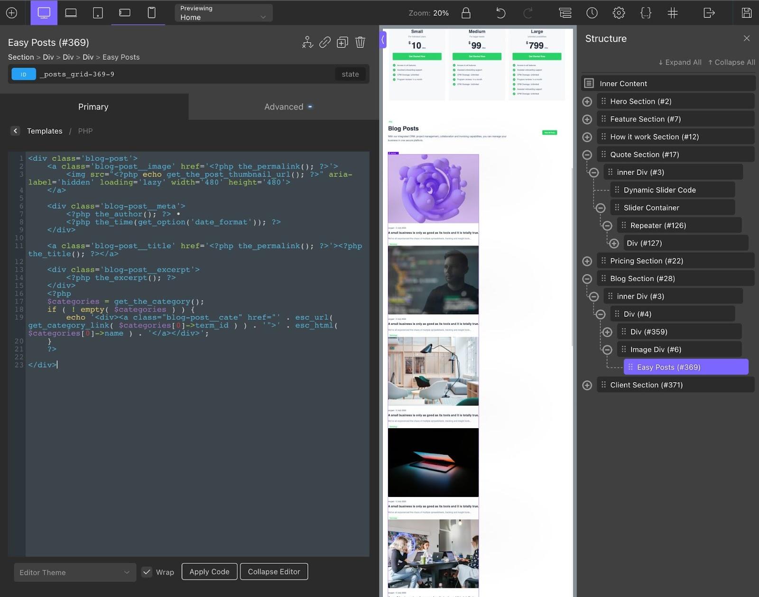Delete Easy Posts with the trash icon
The width and height of the screenshot is (759, 597).
point(360,42)
